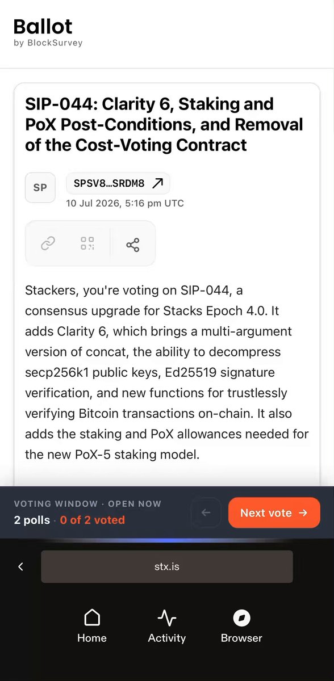Tap the 0 of 2 voted status
This screenshot has height=681, width=334.
[x=93, y=520]
